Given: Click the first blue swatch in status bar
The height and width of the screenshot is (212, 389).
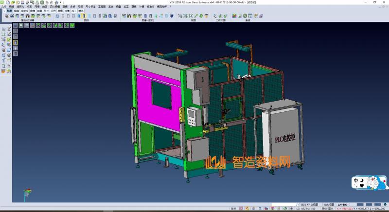Looking at the screenshot, I should pos(359,204).
